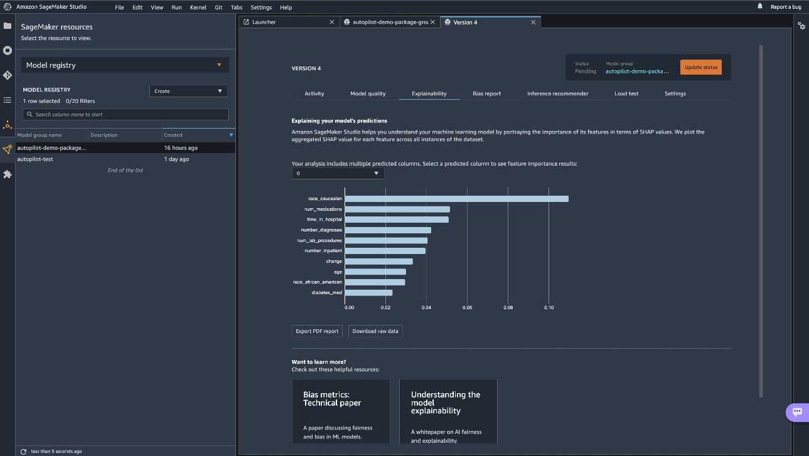Open the table of contents list icon

pos(8,100)
